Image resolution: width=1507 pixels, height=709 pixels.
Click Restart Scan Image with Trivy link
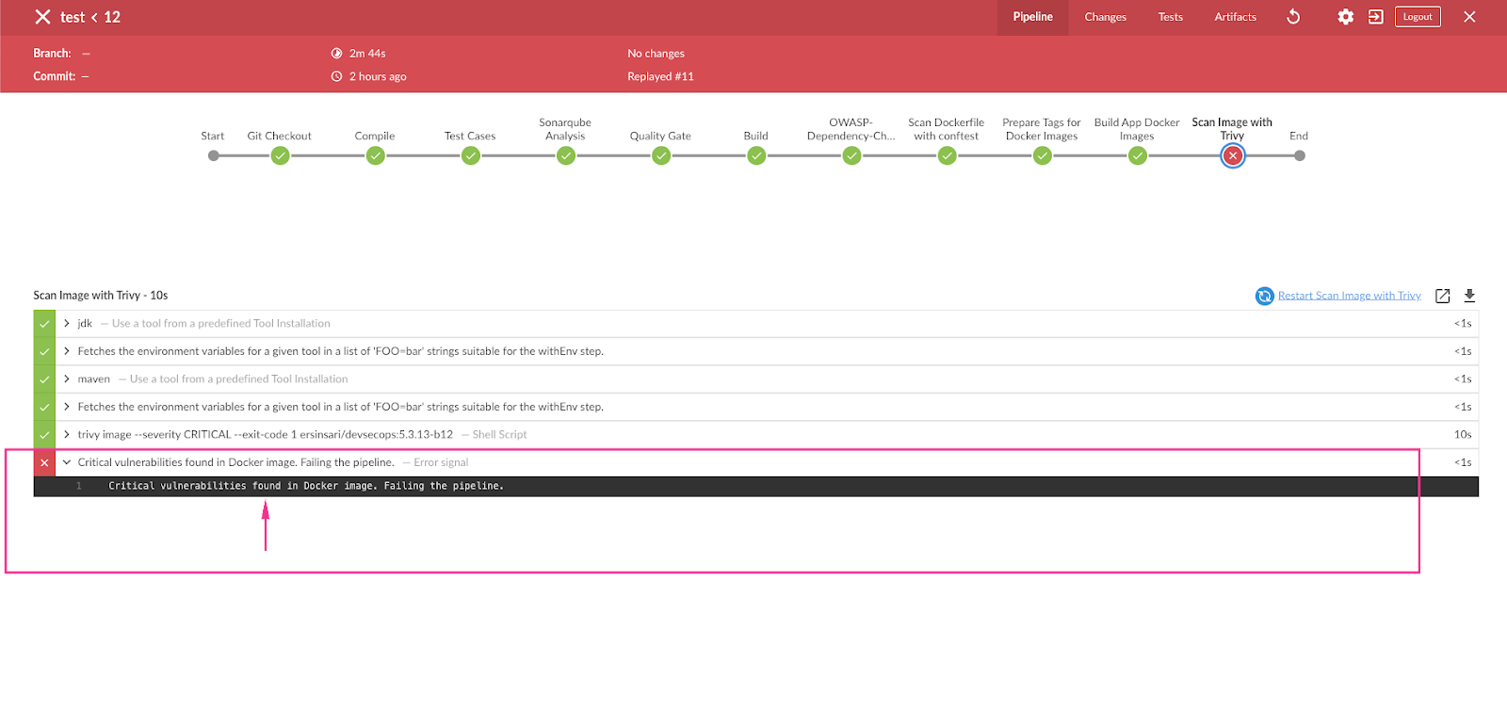(x=1349, y=296)
